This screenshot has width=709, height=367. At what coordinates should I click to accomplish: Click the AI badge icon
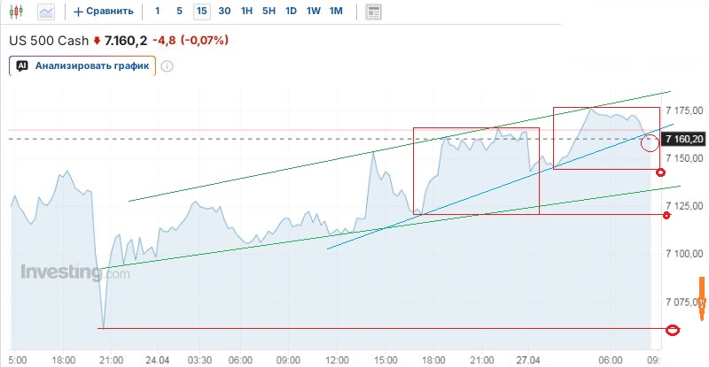(23, 65)
